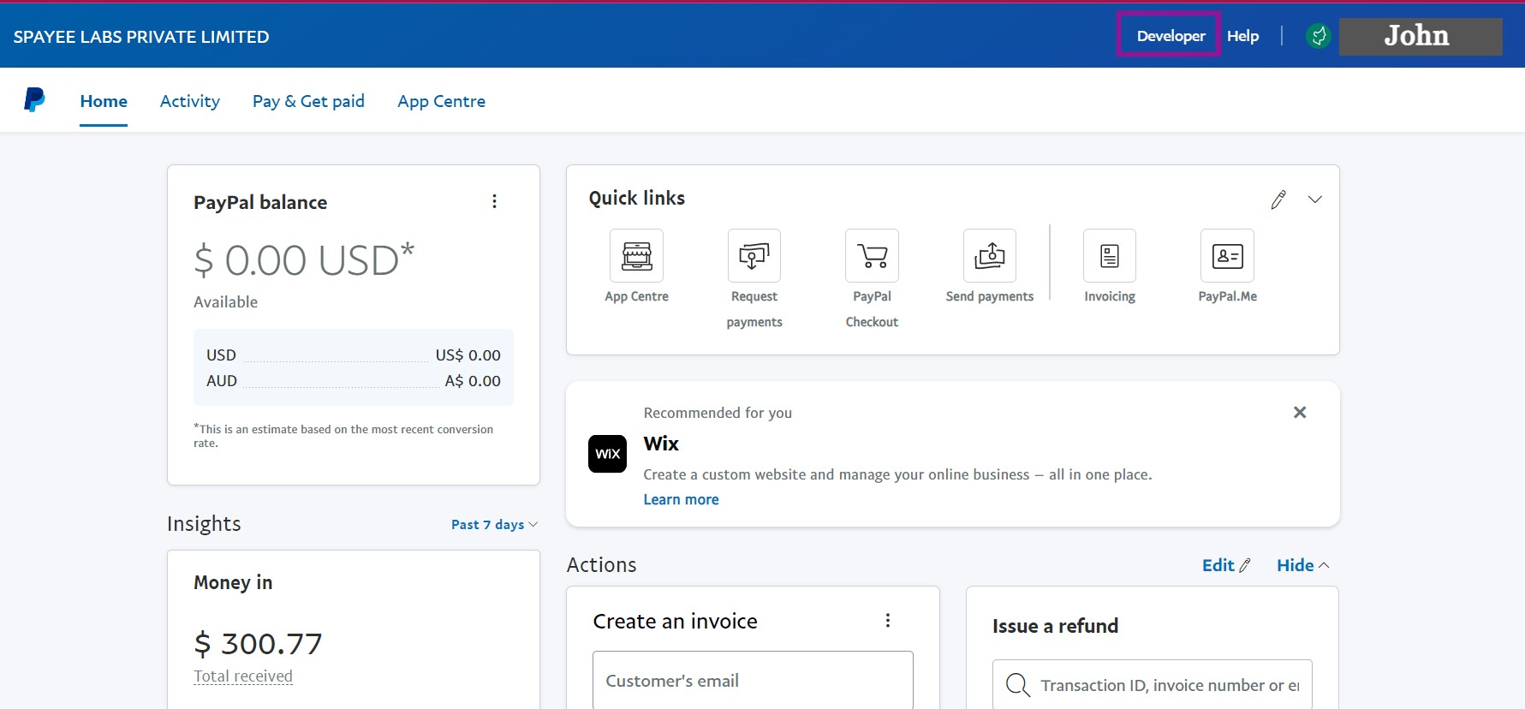1525x709 pixels.
Task: Click the Wix logo icon
Action: pos(607,454)
